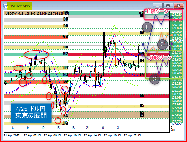Click the 22 Apr 18:15 time label
This screenshot has height=142, width=187.
(112, 135)
